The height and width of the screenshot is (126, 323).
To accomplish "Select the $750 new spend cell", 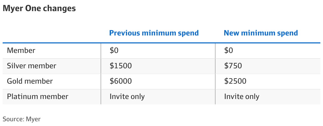I will 233,66.
